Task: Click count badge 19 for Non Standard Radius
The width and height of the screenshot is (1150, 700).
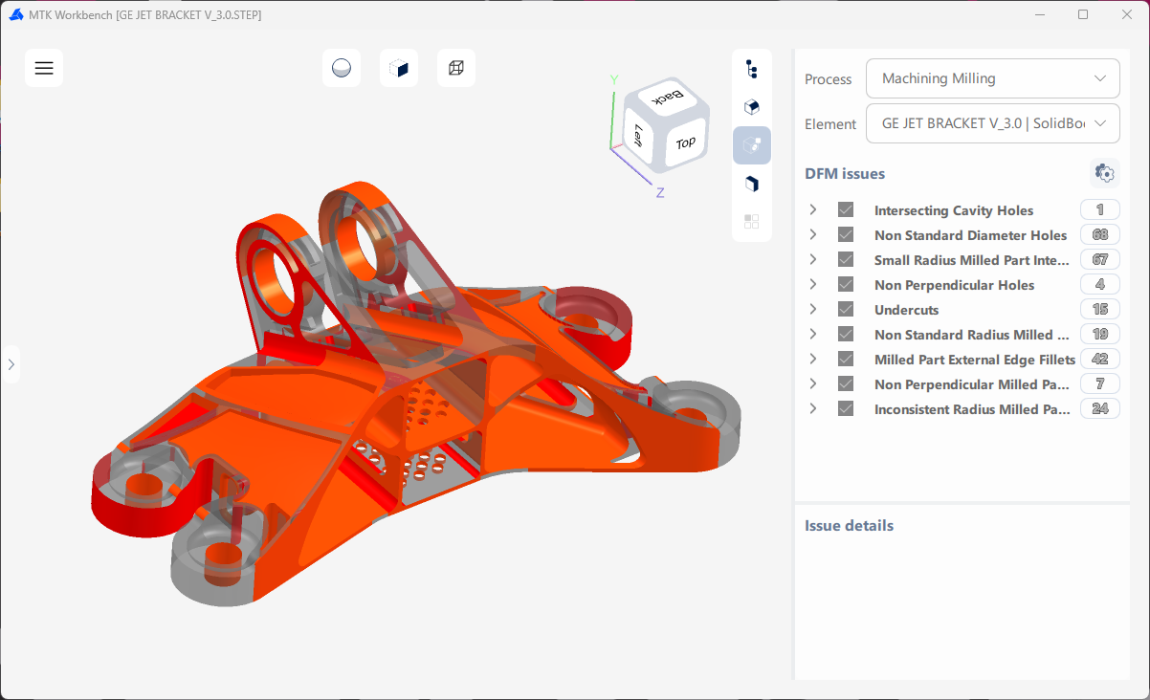Action: pos(1100,335)
